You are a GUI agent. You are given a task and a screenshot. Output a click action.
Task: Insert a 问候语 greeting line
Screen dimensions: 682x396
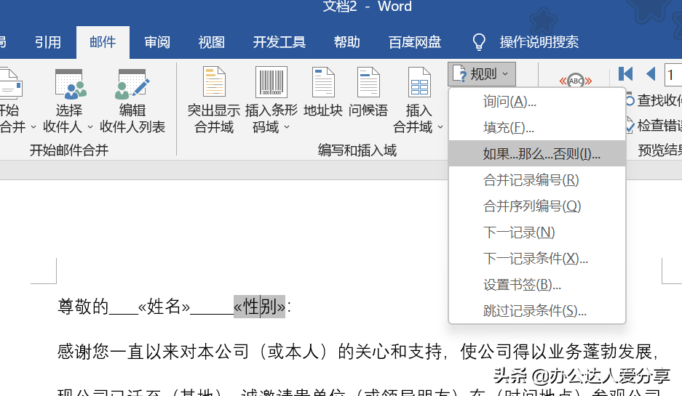(x=368, y=93)
